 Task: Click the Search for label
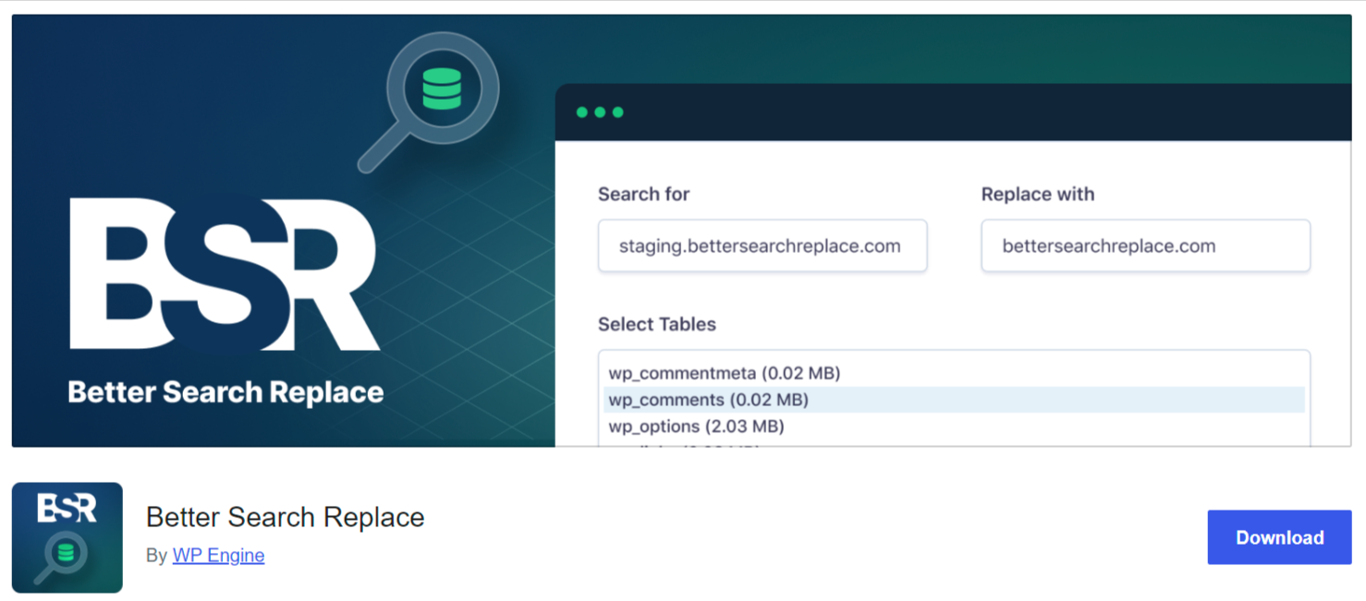643,195
